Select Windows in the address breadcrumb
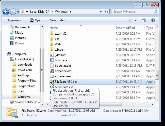 [61, 12]
